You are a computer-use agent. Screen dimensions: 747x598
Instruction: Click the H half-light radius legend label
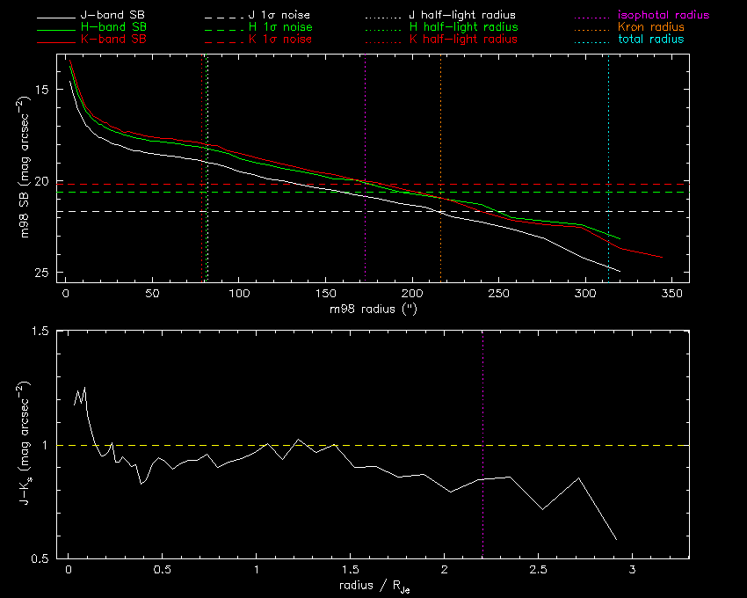pos(463,28)
